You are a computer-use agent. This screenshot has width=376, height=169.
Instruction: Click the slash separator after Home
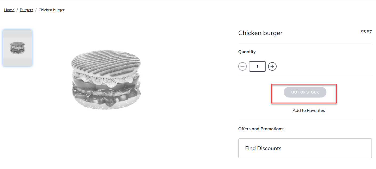[17, 10]
